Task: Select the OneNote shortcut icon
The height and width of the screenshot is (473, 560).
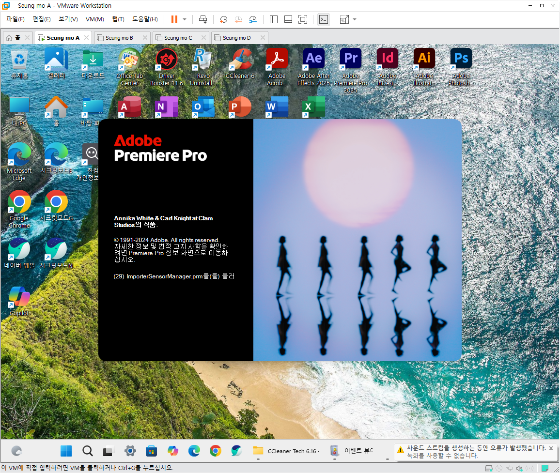Action: point(167,107)
